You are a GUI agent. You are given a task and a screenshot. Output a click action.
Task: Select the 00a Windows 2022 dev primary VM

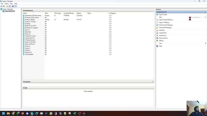pyautogui.click(x=33, y=15)
